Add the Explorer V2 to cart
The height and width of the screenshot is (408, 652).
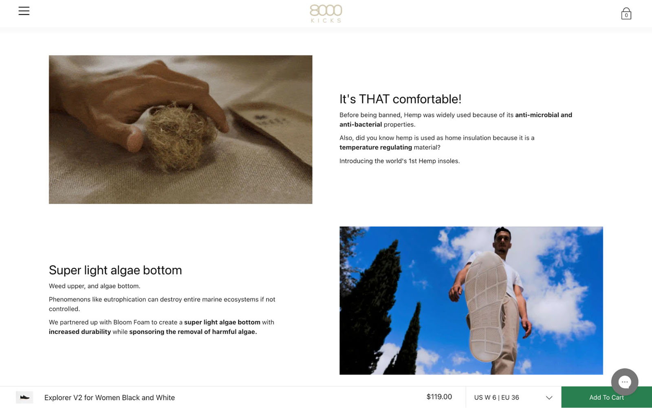tap(606, 397)
